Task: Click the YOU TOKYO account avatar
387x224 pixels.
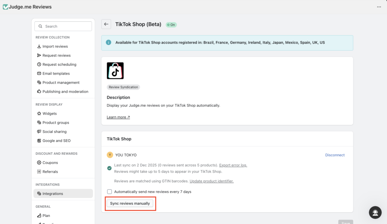Action: (x=110, y=155)
